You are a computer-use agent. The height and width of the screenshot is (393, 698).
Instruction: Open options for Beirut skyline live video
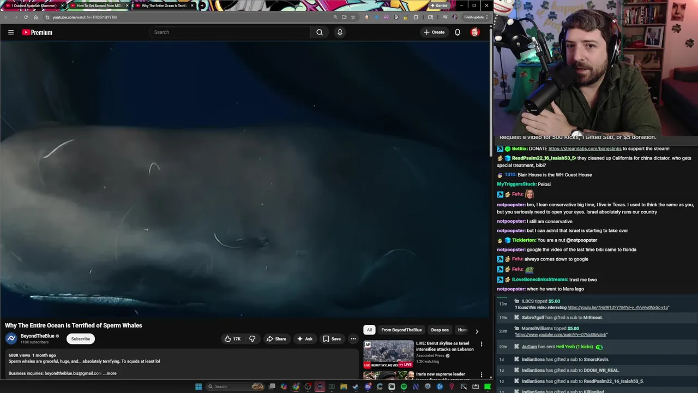click(x=482, y=344)
